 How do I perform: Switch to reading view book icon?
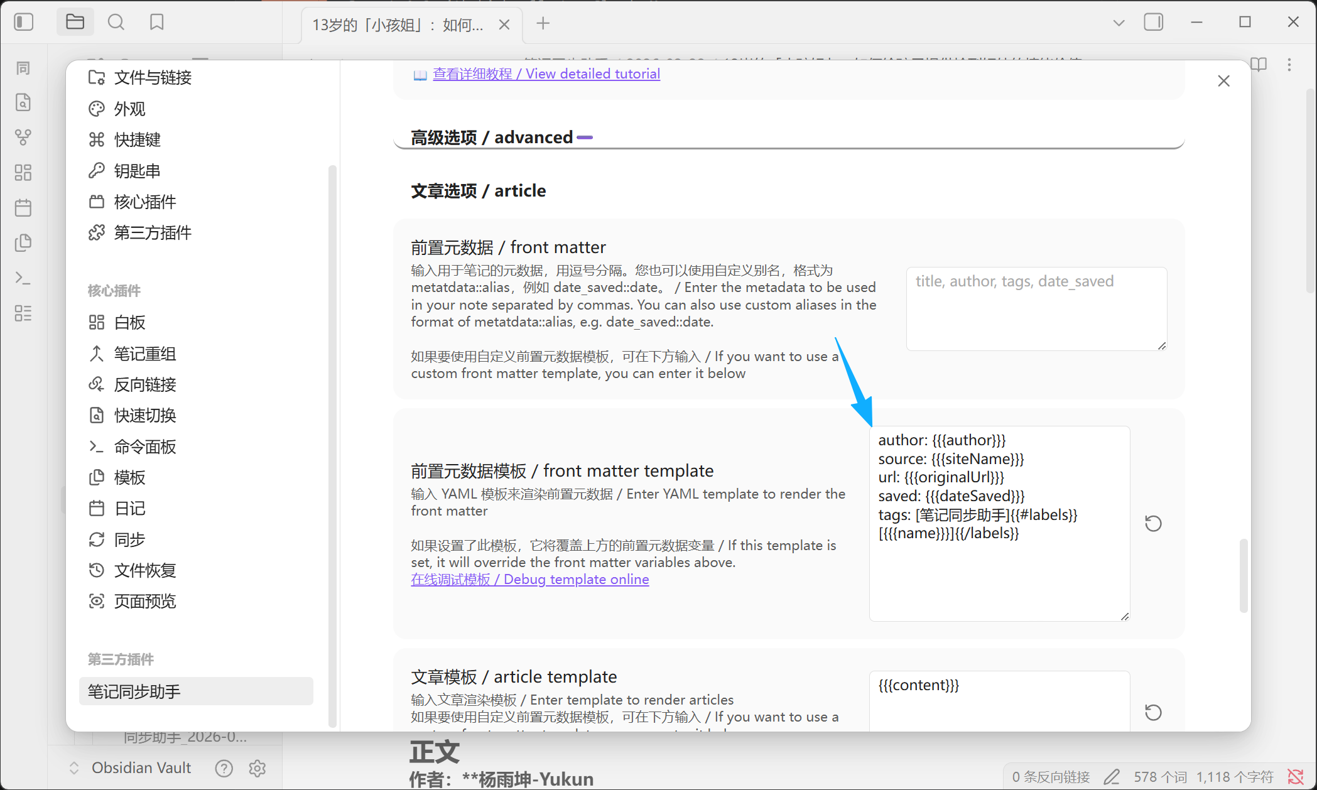click(x=1258, y=64)
